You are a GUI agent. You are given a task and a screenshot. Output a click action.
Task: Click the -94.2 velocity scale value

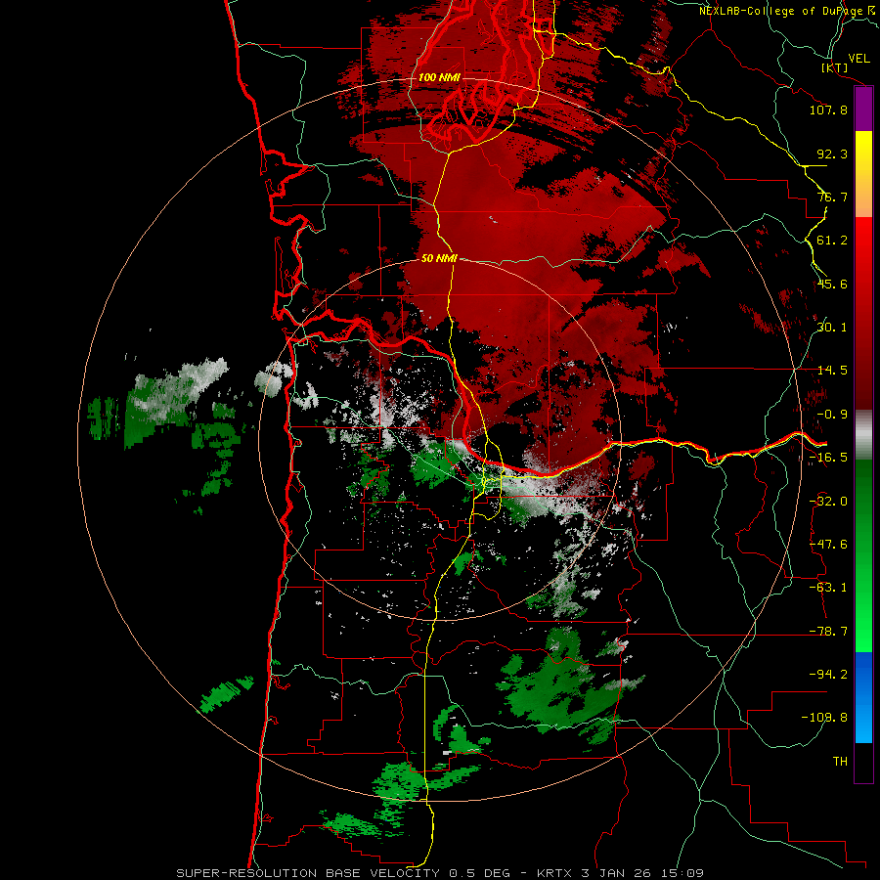(828, 674)
